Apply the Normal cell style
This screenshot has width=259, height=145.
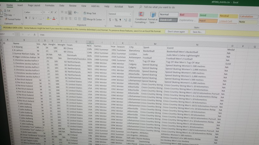point(169,15)
